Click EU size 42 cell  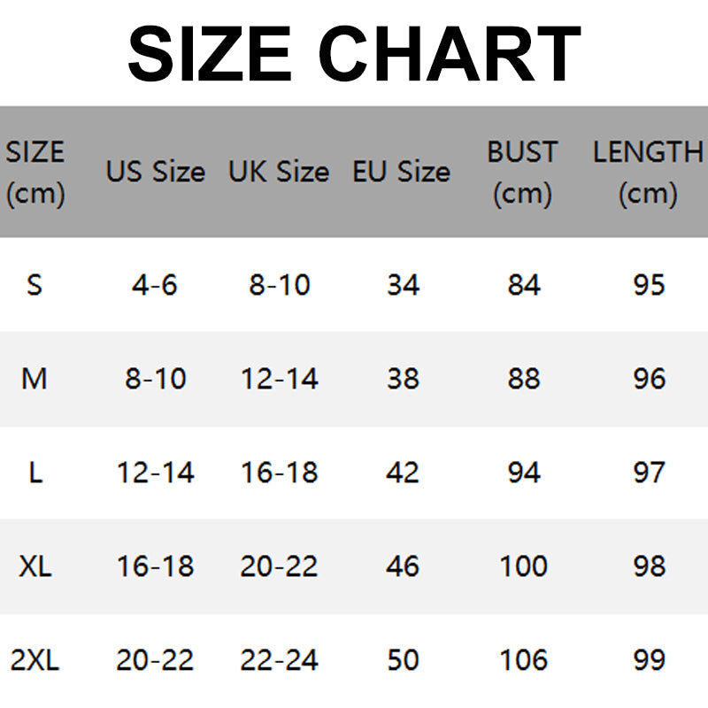(x=403, y=473)
